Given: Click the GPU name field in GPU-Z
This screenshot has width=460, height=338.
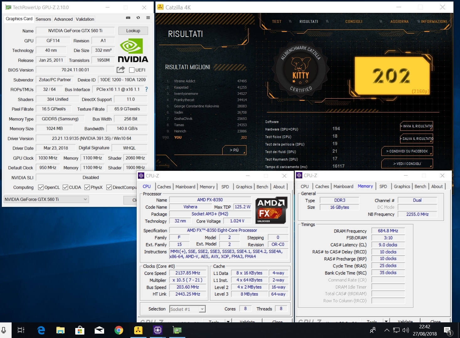Looking at the screenshot, I should pyautogui.click(x=75, y=31).
